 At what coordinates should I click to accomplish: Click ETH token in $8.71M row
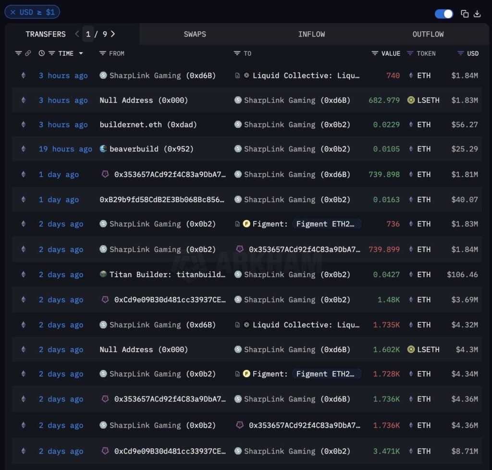pos(424,451)
